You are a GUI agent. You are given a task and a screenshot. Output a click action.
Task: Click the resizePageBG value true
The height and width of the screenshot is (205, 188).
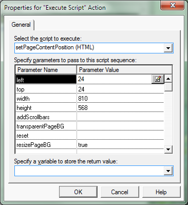click(x=120, y=145)
